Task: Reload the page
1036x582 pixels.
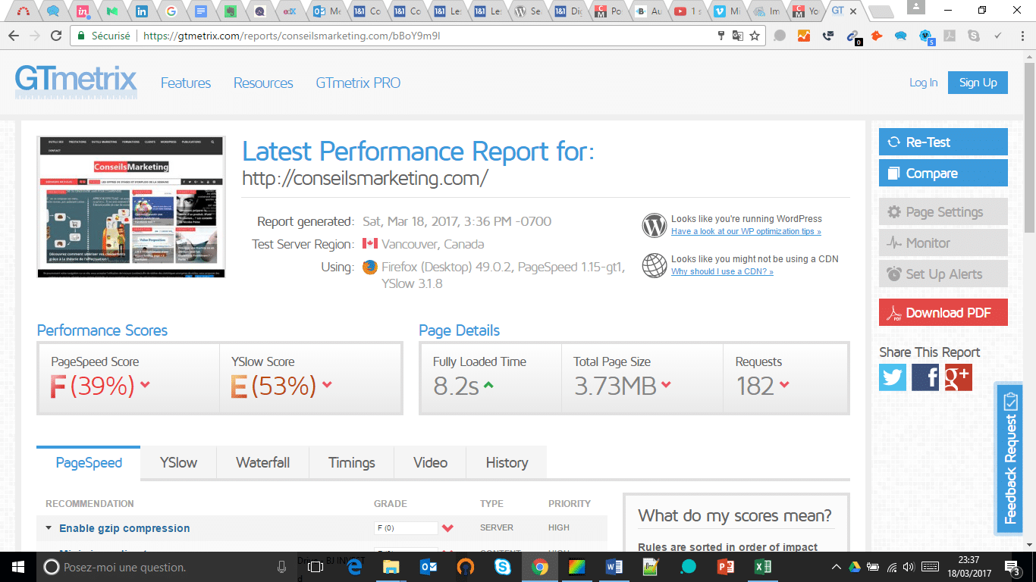Action: pos(56,36)
